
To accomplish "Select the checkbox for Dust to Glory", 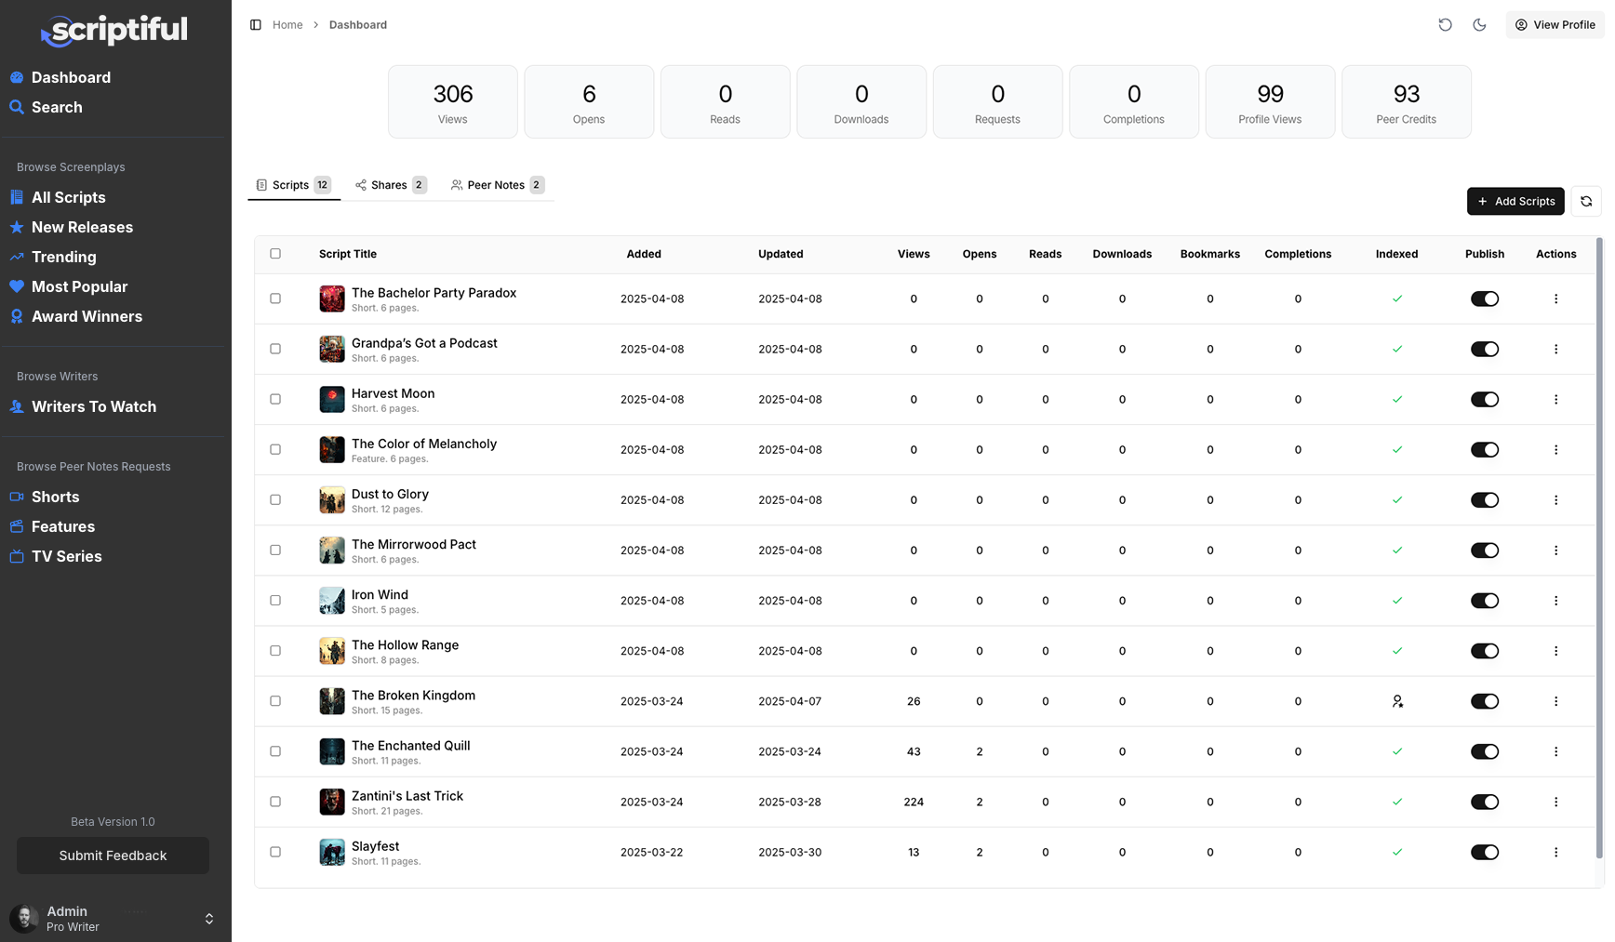I will pyautogui.click(x=275, y=500).
